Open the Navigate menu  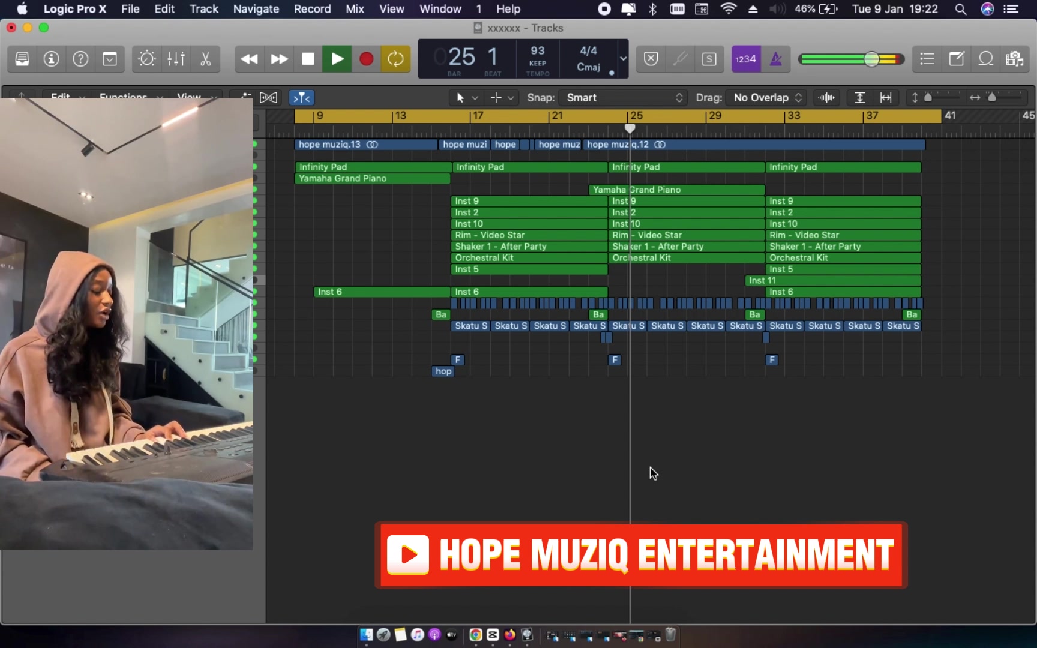[x=256, y=9]
